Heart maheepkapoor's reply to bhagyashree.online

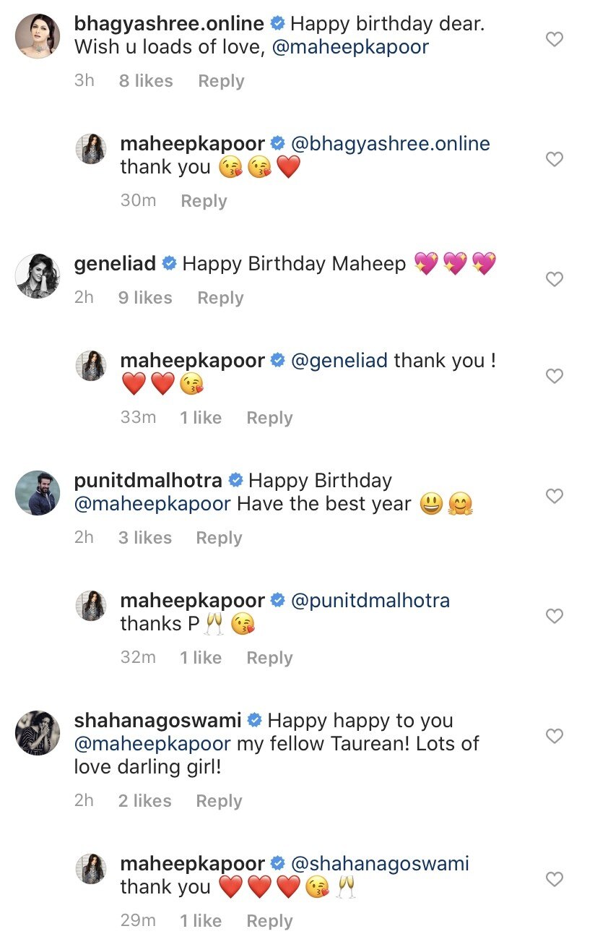[x=554, y=159]
